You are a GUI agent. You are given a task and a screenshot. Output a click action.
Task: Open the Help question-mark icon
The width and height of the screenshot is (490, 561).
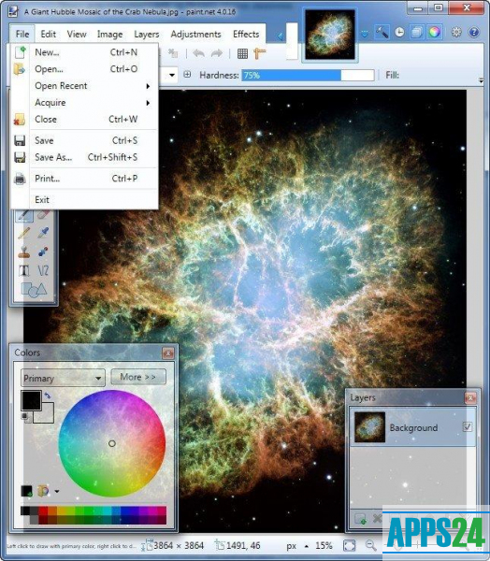point(473,33)
